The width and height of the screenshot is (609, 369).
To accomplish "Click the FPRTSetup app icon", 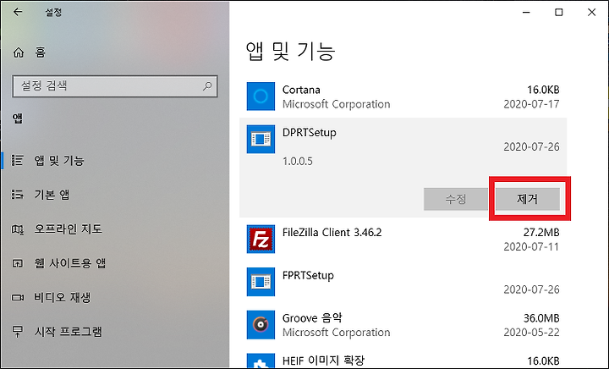I will click(261, 282).
